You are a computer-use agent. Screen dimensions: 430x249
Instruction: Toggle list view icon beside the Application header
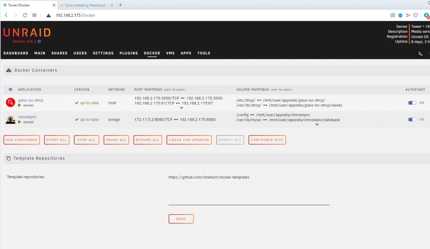pyautogui.click(x=10, y=90)
